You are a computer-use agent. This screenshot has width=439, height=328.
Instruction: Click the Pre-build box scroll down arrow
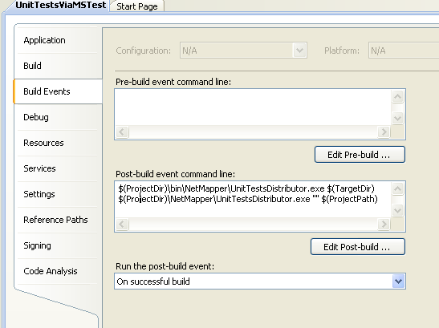[x=397, y=118]
